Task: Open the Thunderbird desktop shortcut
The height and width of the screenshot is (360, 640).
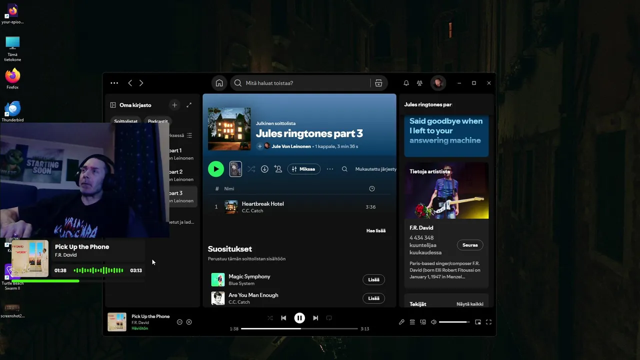Action: click(12, 111)
